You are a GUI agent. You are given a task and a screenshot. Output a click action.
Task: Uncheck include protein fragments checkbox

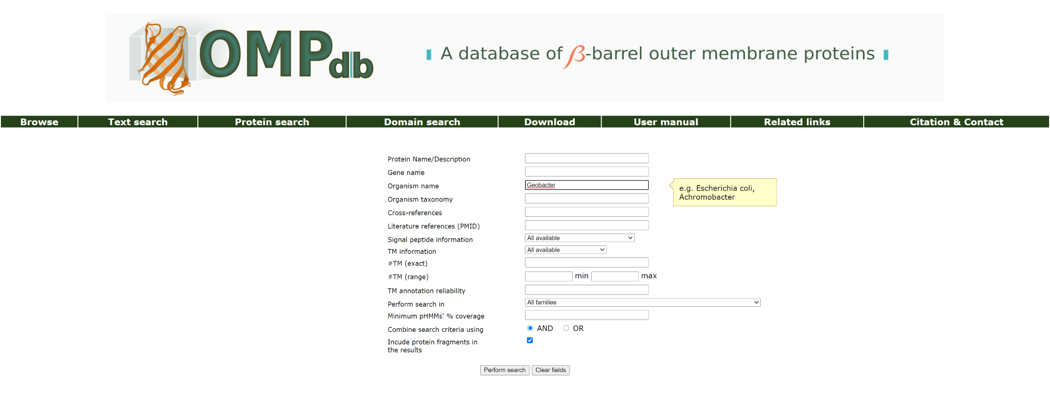530,340
